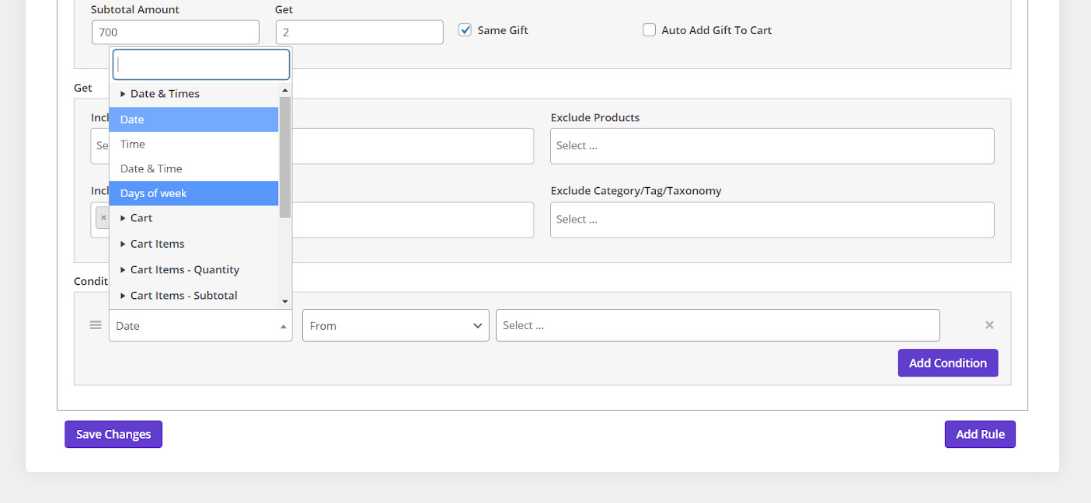The image size is (1091, 503).
Task: Close the Date condition type dropdown
Action: pos(200,326)
